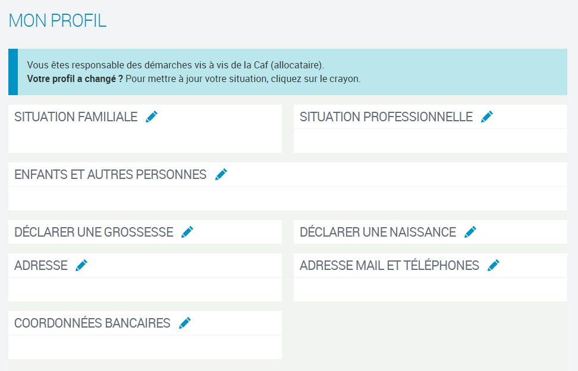Screen dimensions: 578x371
Task: Click the Adresse section heading
Action: 41,266
